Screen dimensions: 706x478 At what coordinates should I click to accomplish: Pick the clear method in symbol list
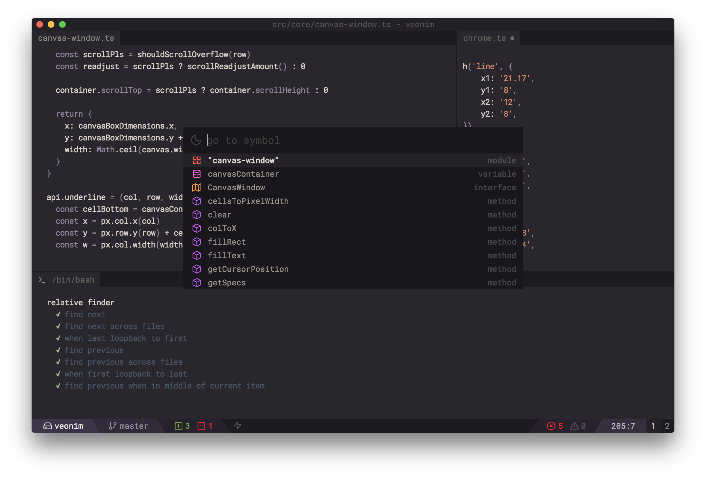click(219, 215)
